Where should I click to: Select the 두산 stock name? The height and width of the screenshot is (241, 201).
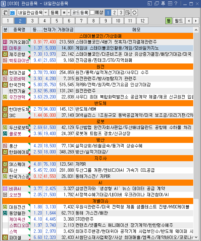[13, 170]
